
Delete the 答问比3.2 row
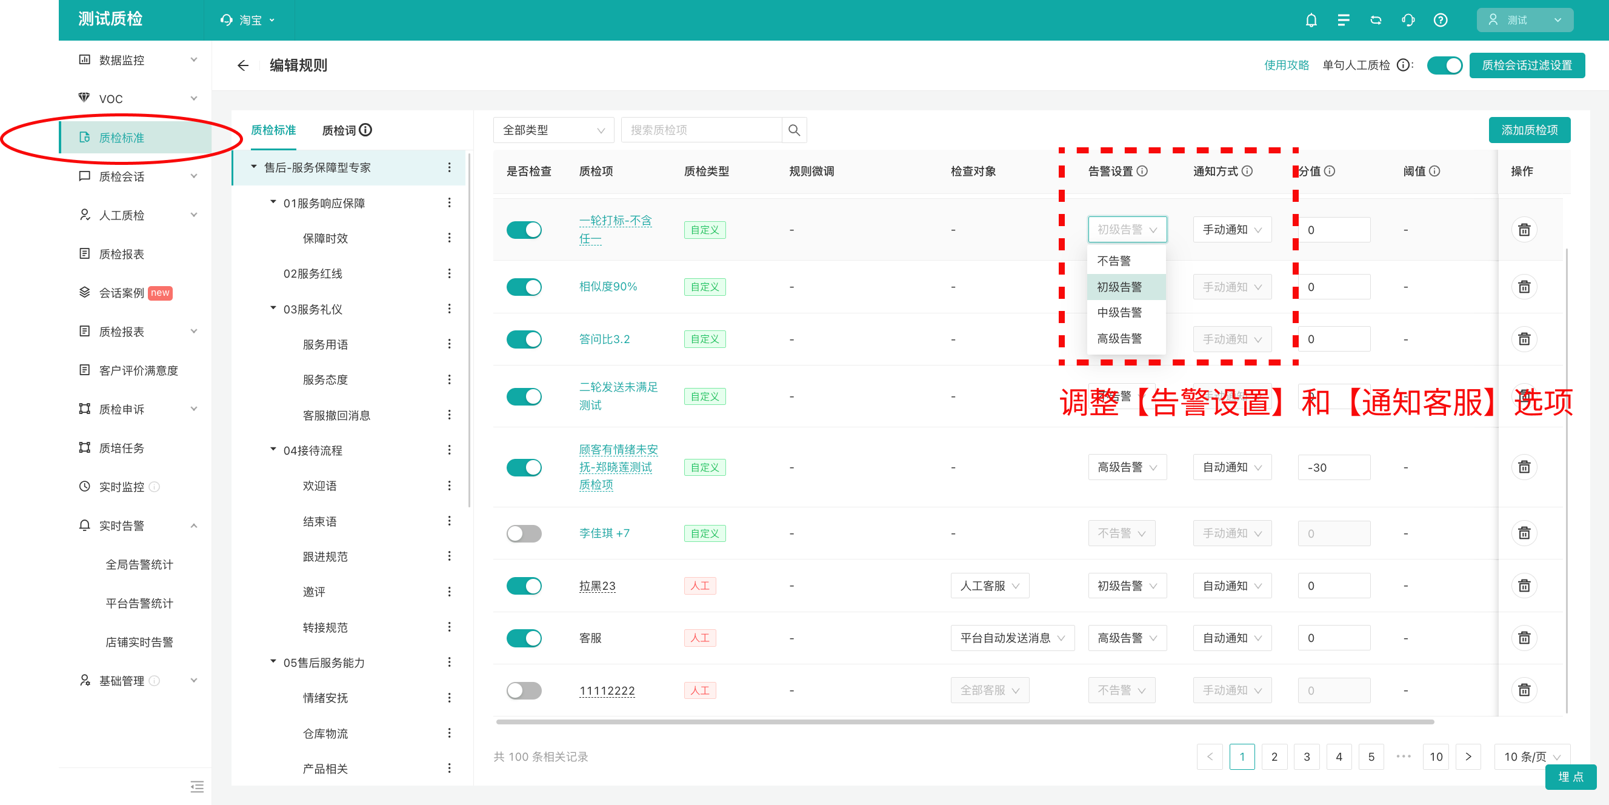click(x=1524, y=339)
